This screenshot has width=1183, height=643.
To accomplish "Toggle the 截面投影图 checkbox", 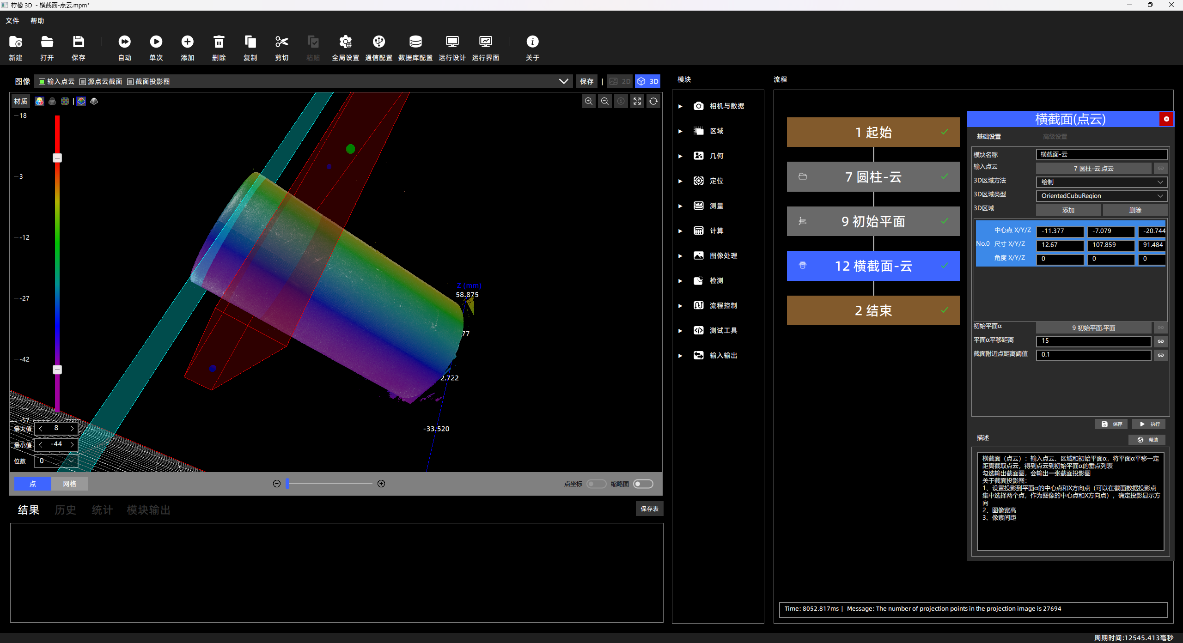I will tap(130, 82).
